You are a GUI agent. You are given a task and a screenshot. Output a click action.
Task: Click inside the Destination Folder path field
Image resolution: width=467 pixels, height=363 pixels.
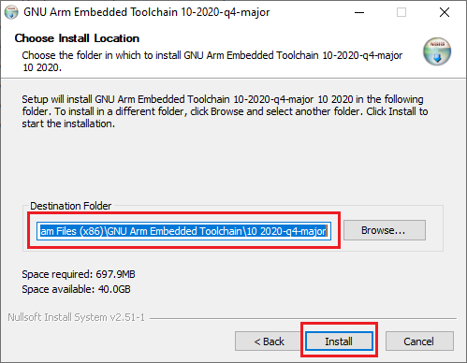183,231
